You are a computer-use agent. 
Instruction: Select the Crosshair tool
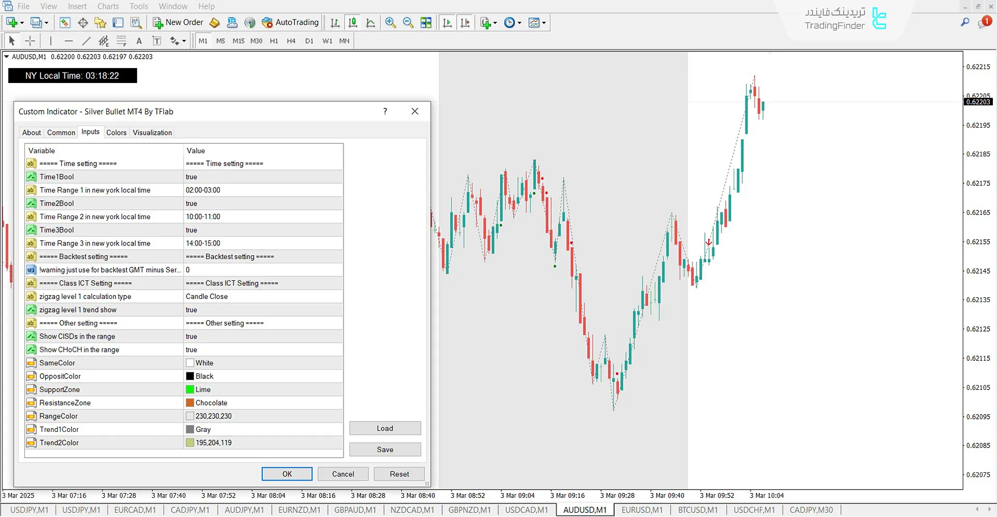tap(30, 40)
